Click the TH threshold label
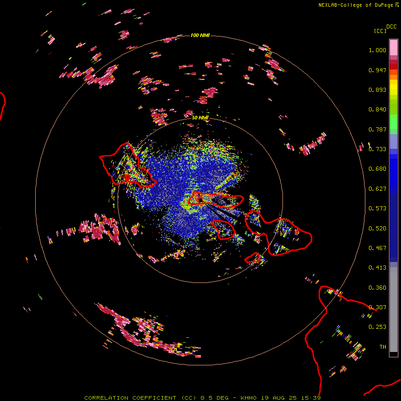This screenshot has height=401, width=401. (383, 347)
